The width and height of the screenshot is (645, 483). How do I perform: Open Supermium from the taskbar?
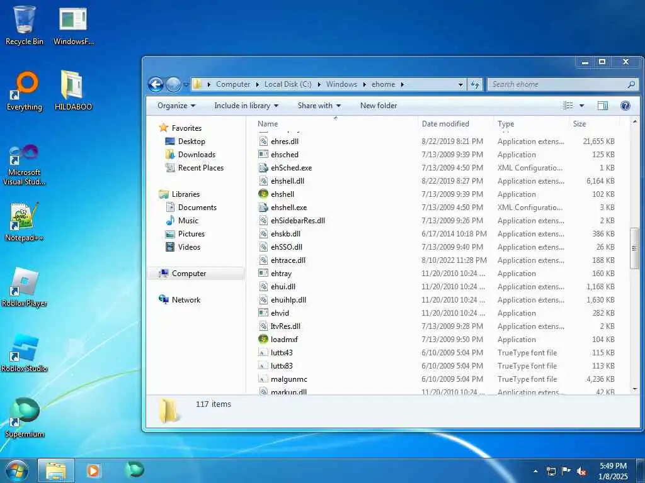pos(135,470)
